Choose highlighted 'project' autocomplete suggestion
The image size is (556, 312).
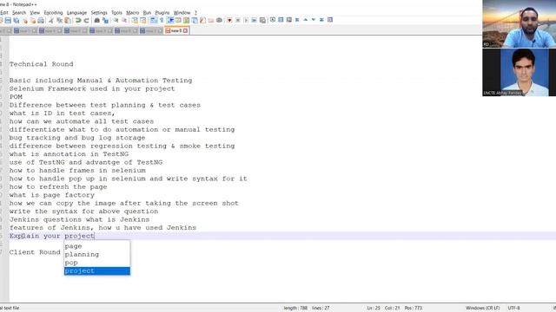(x=96, y=271)
